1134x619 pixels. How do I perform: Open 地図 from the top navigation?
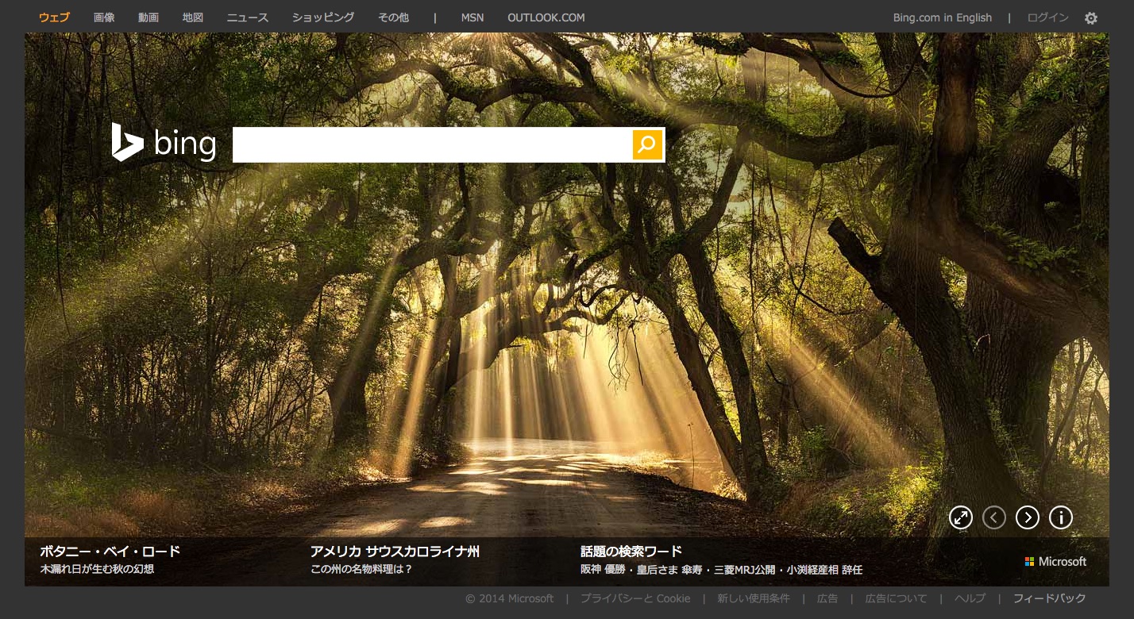(193, 17)
